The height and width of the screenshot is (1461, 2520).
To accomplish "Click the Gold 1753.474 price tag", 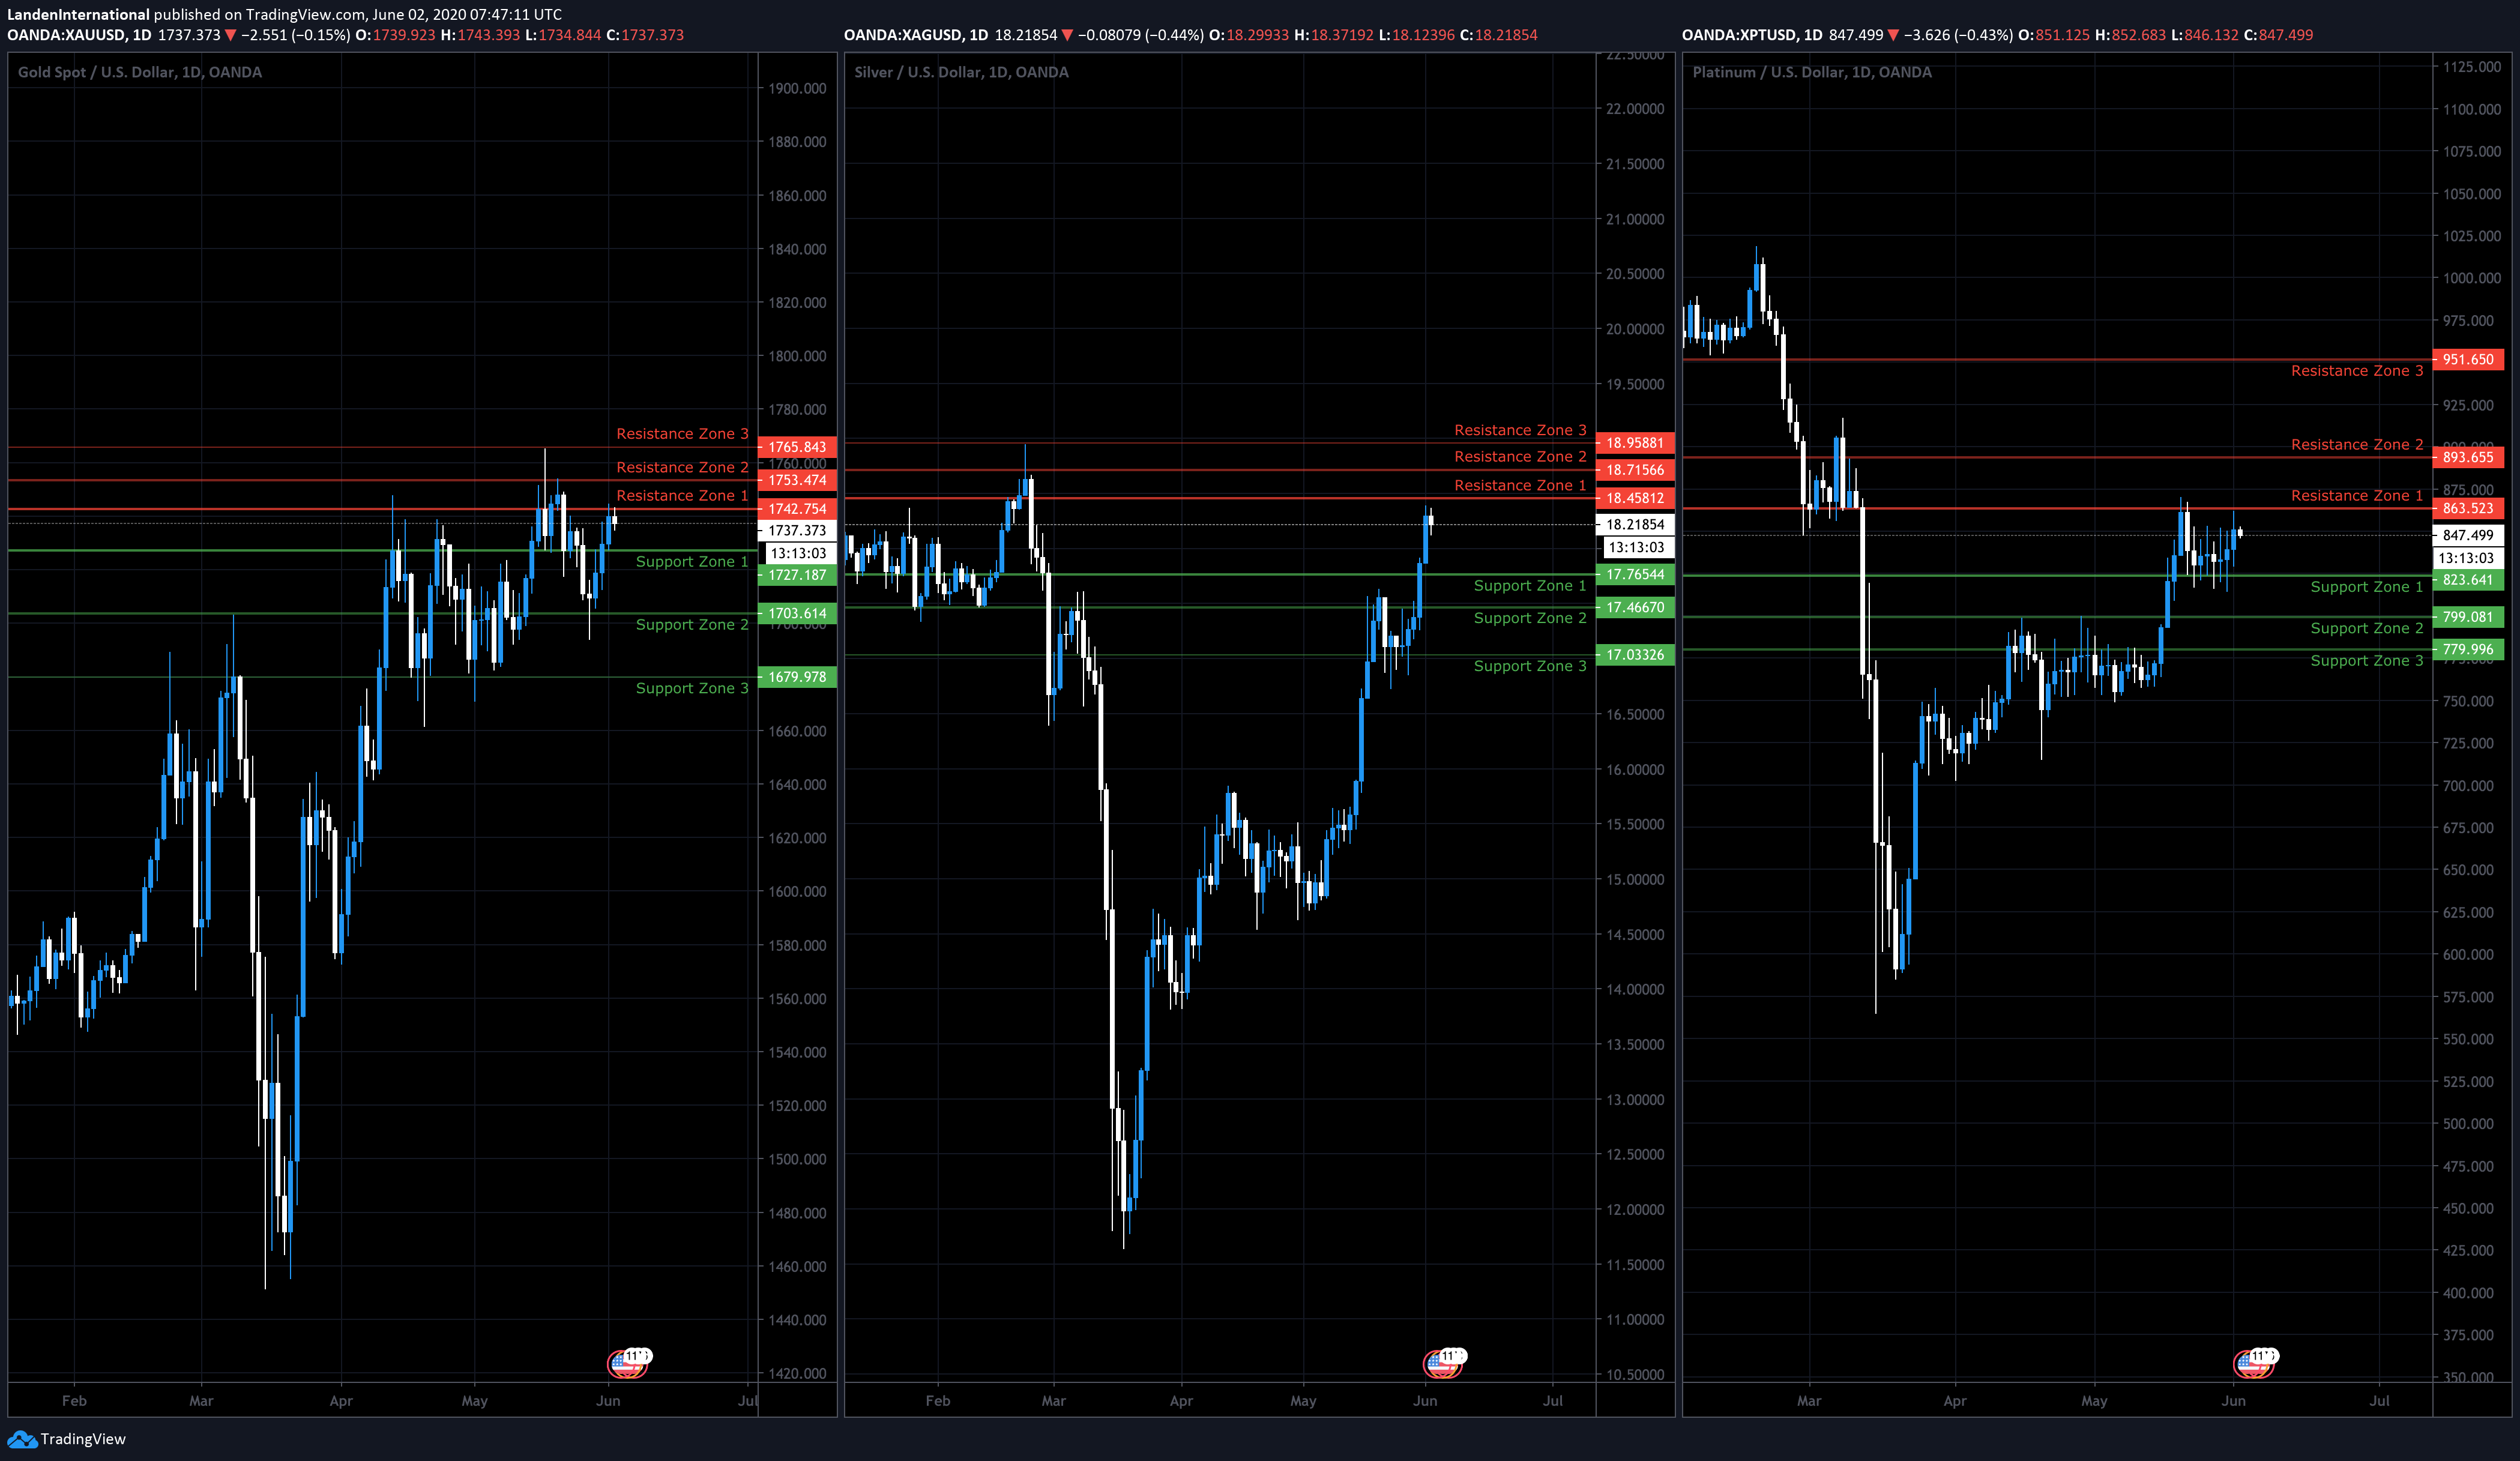I will coord(797,480).
